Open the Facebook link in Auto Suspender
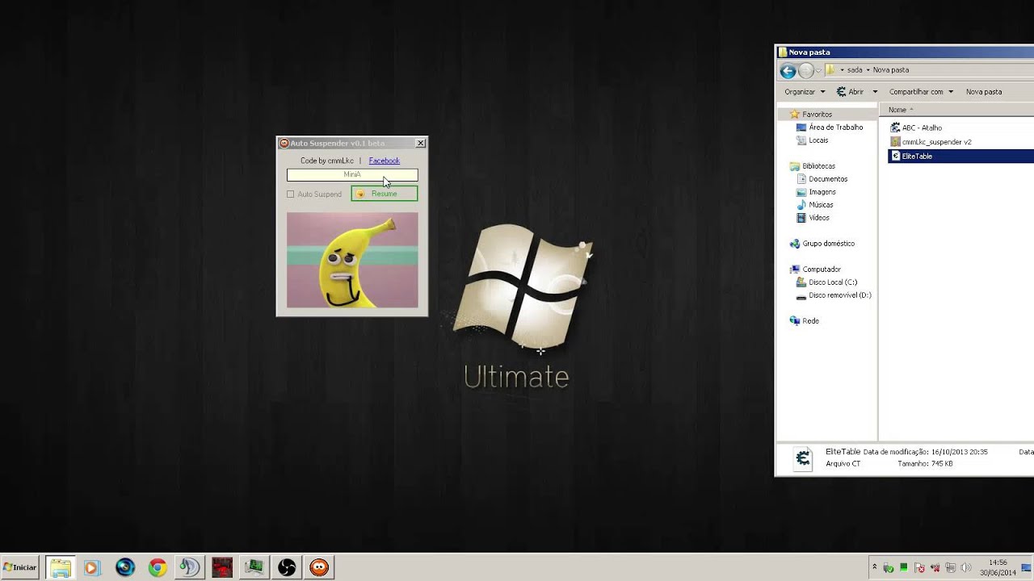Image resolution: width=1034 pixels, height=581 pixels. pos(385,161)
